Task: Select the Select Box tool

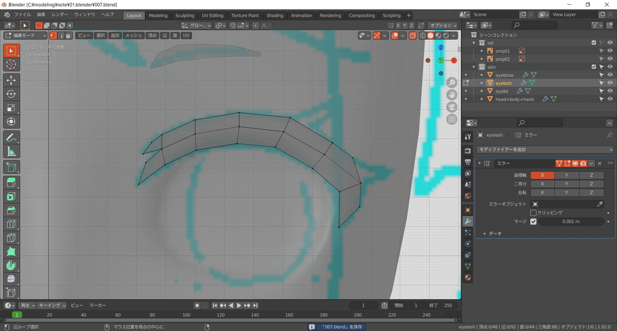Action: tap(12, 51)
